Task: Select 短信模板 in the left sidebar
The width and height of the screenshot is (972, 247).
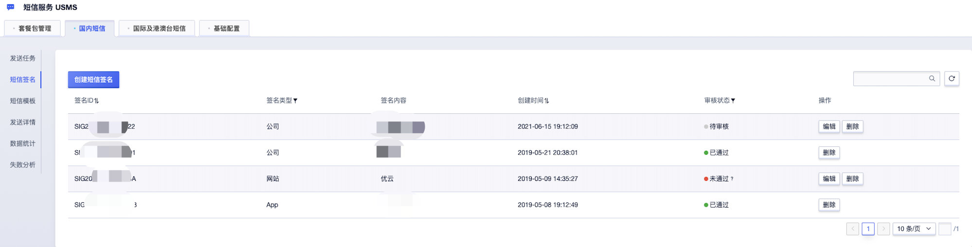Action: click(23, 101)
